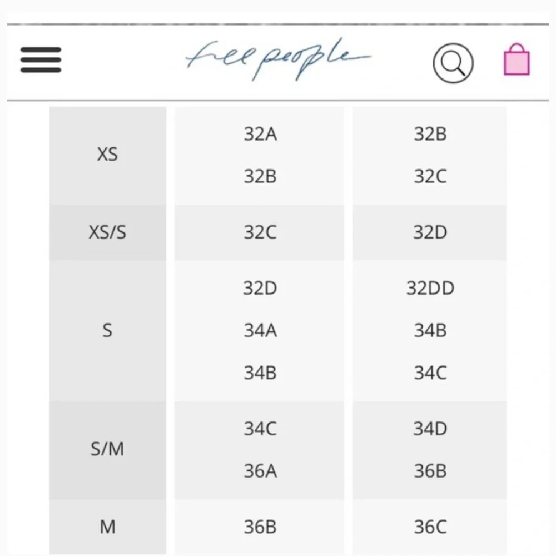Select 36B in the M row
Viewport: 556px width, 556px height.
(260, 527)
